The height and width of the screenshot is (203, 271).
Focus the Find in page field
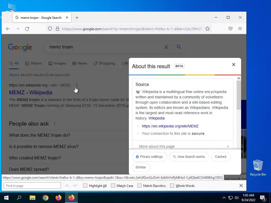point(32,186)
